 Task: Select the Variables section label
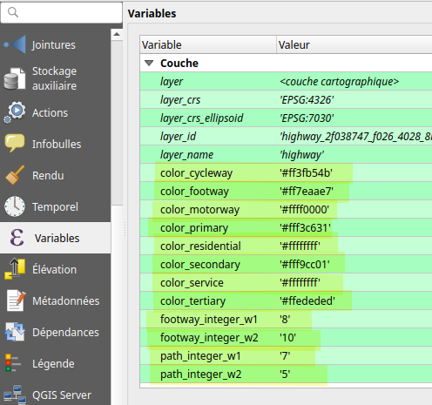57,238
